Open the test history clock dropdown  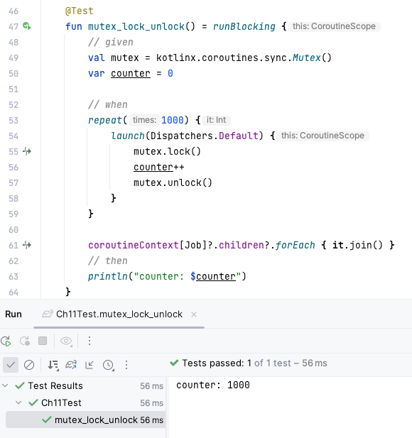coord(109,365)
